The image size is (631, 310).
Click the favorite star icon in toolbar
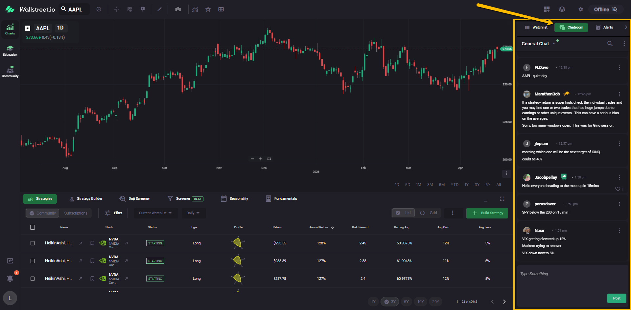[208, 10]
